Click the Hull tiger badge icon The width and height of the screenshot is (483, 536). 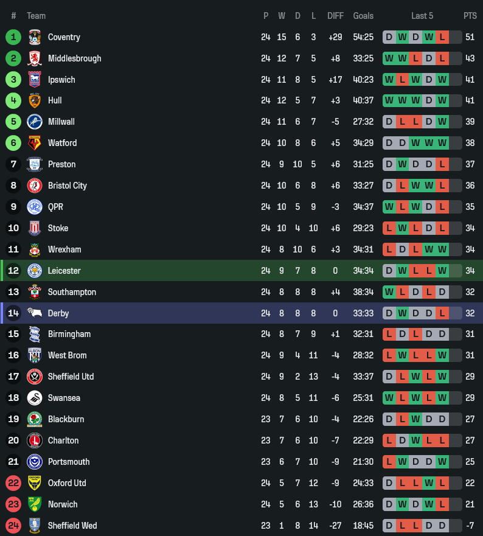pos(34,100)
